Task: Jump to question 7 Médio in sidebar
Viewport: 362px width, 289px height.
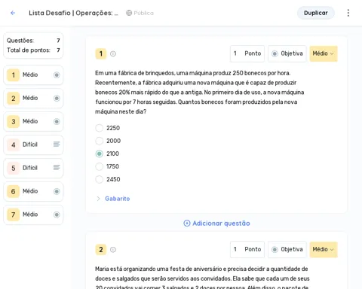Action: (33, 214)
